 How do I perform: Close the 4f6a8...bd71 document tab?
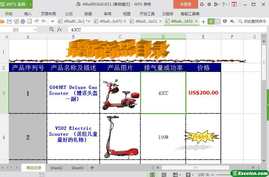[125, 21]
